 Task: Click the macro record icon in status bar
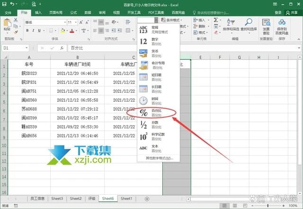16,206
